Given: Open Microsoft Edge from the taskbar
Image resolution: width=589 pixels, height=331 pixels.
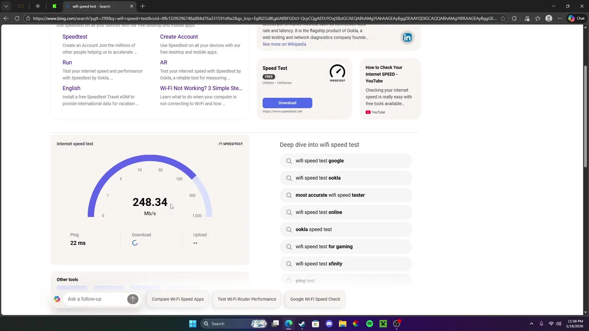Looking at the screenshot, I should 289,324.
